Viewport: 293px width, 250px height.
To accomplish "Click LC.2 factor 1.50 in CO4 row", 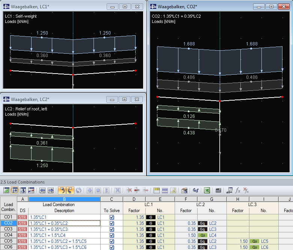I will point(186,235).
